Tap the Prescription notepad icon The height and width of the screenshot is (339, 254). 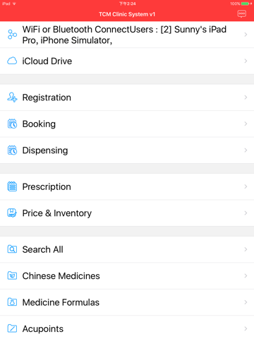point(12,186)
